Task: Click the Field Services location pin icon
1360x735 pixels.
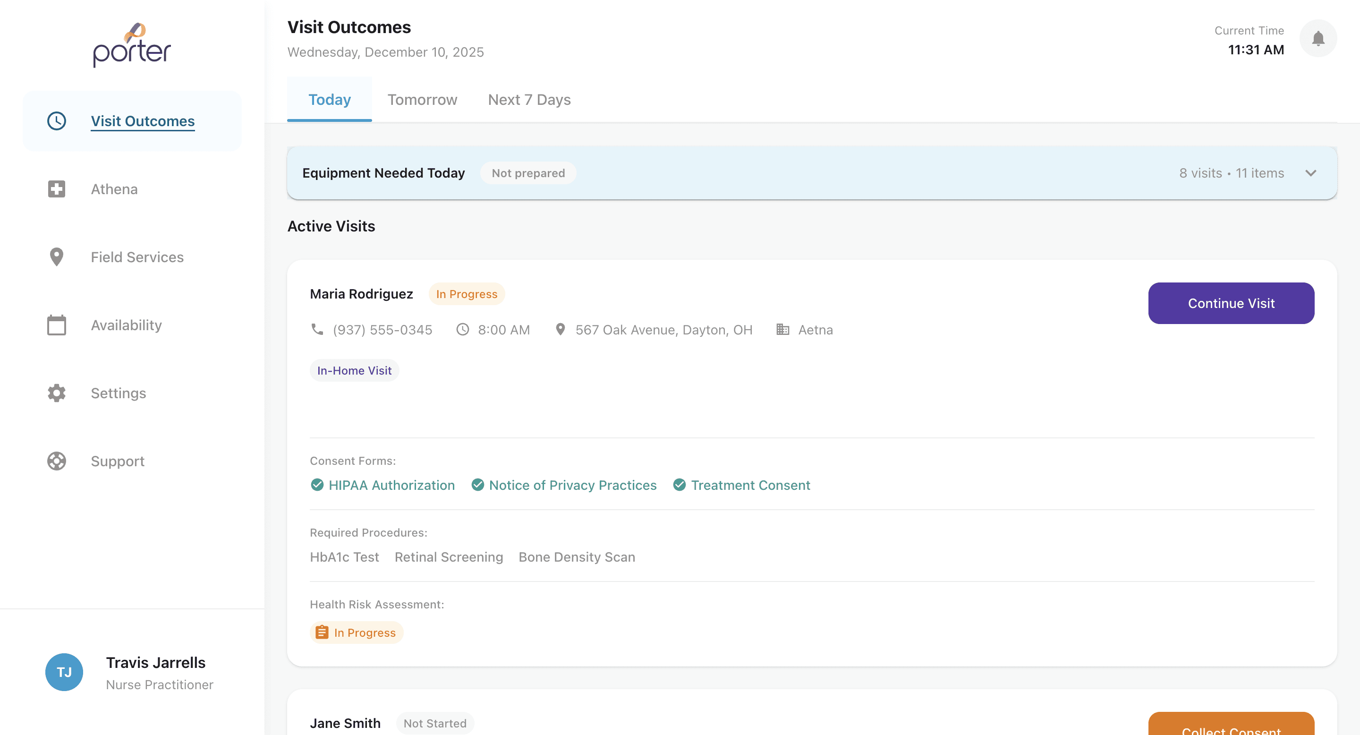Action: [57, 257]
